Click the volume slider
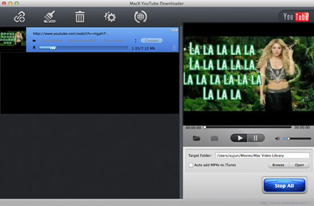The width and height of the screenshot is (314, 206). 297,139
